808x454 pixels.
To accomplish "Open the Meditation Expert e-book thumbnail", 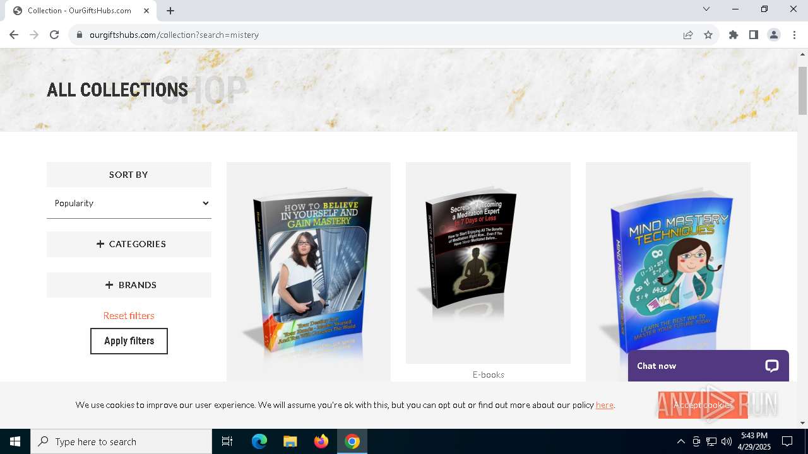I will click(x=488, y=262).
